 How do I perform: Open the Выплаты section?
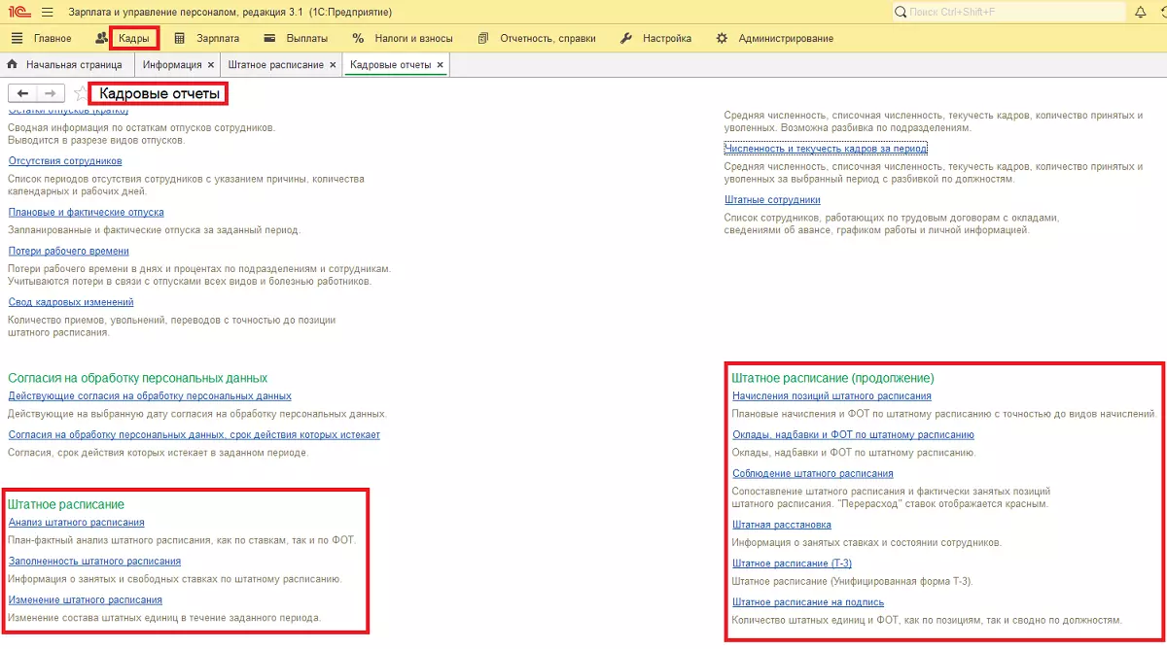click(307, 39)
